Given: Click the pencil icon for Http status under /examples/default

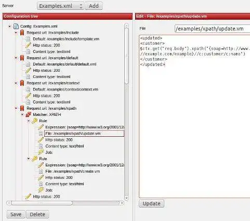Looking at the screenshot, I should 28,71.
